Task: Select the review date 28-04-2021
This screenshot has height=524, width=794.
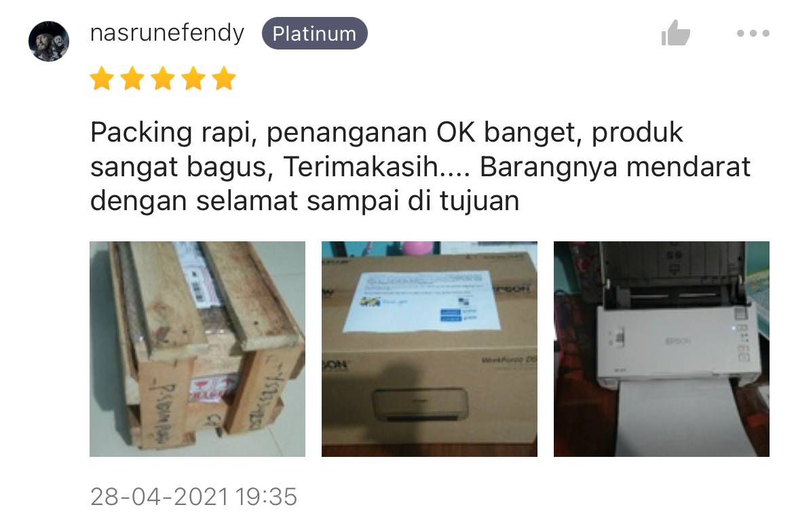Action: tap(159, 497)
